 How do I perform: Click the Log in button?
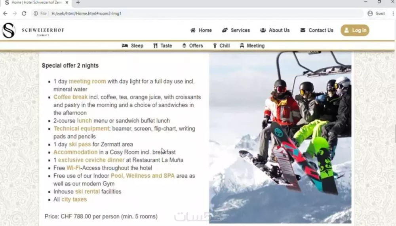[x=355, y=30]
